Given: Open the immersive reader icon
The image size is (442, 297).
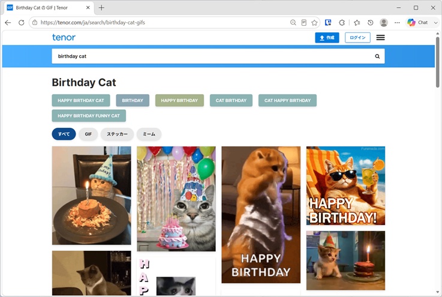Looking at the screenshot, I should (x=304, y=23).
